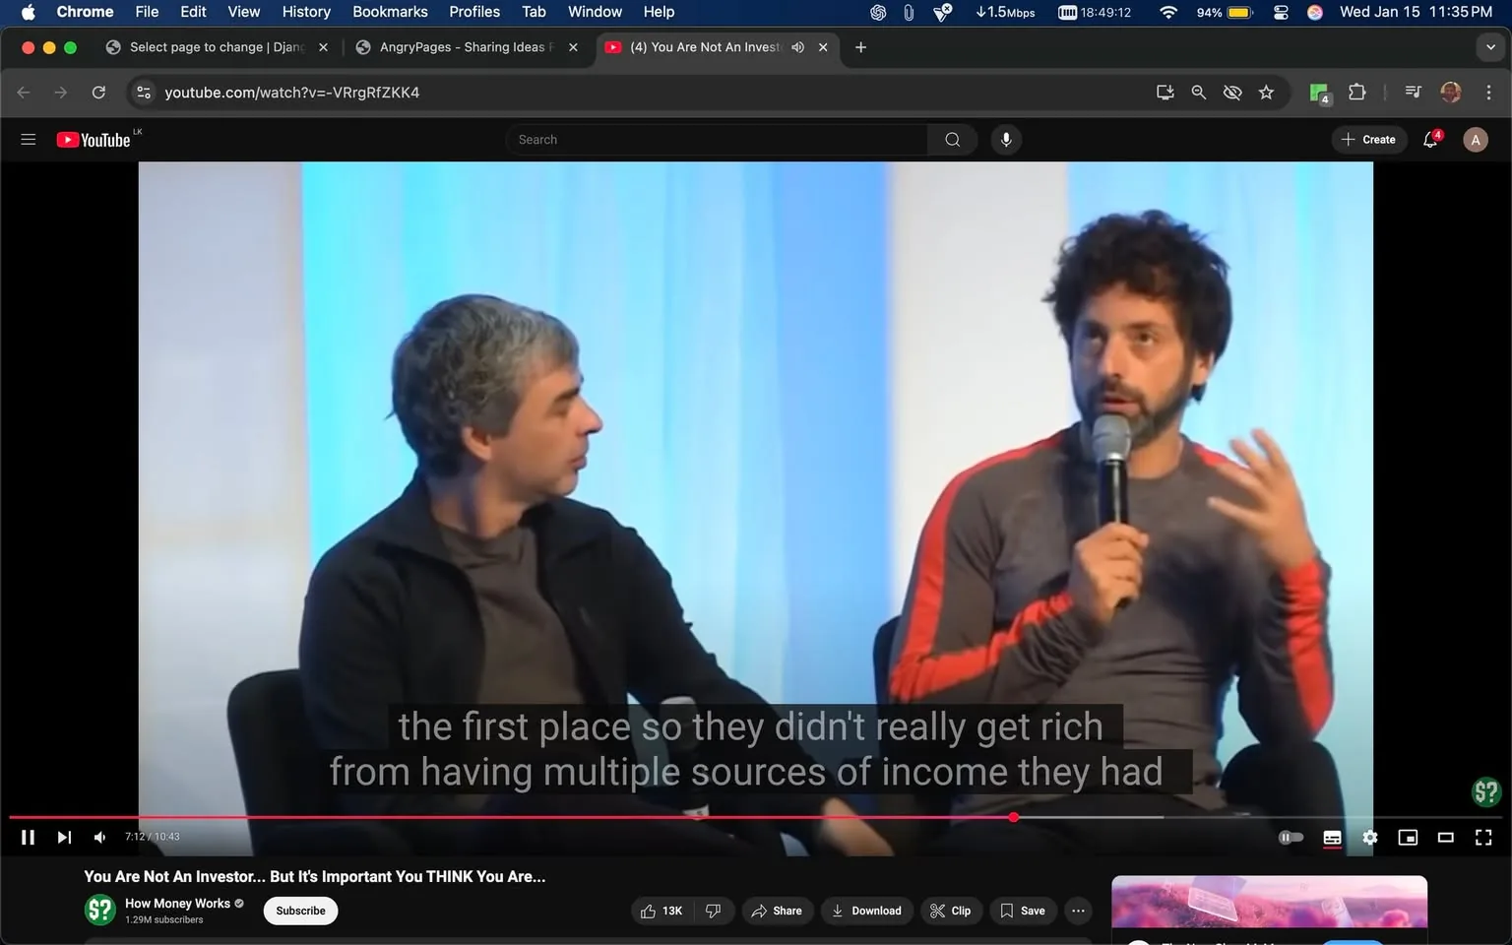Toggle the autoplay switch in the player
This screenshot has height=945, width=1512.
(1290, 837)
